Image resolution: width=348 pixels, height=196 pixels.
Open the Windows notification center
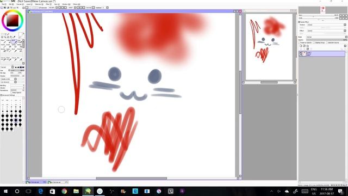pos(340,191)
